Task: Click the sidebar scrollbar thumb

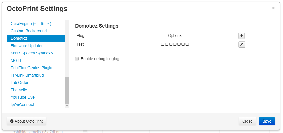Action: coord(67,90)
